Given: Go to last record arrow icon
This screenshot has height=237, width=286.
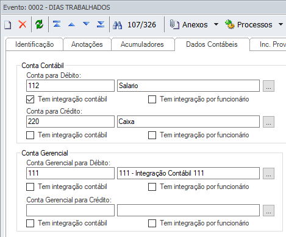Looking at the screenshot, I should [101, 24].
